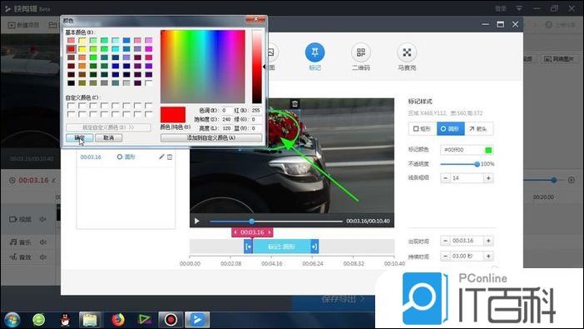Open QQ penguin from taskbar
The width and height of the screenshot is (584, 329).
[65, 320]
